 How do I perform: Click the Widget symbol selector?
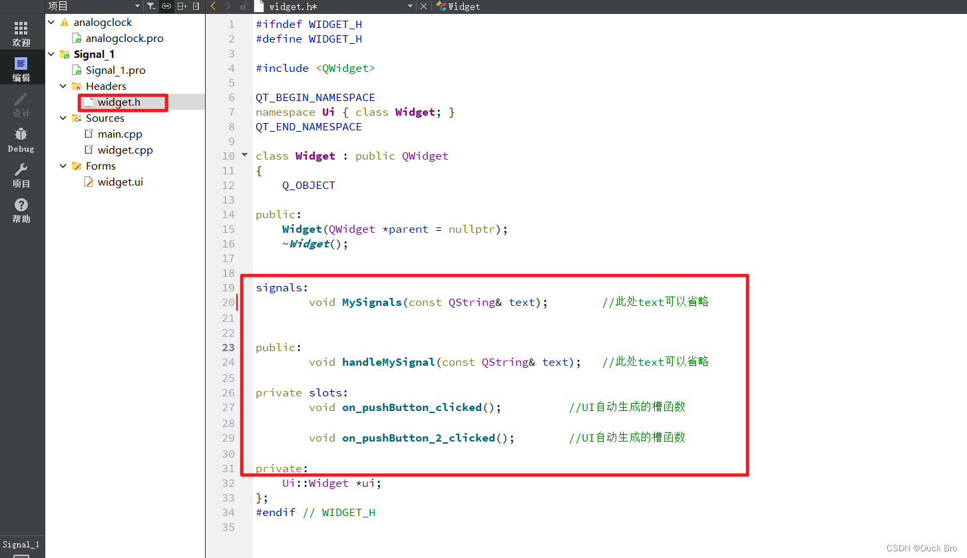point(458,6)
